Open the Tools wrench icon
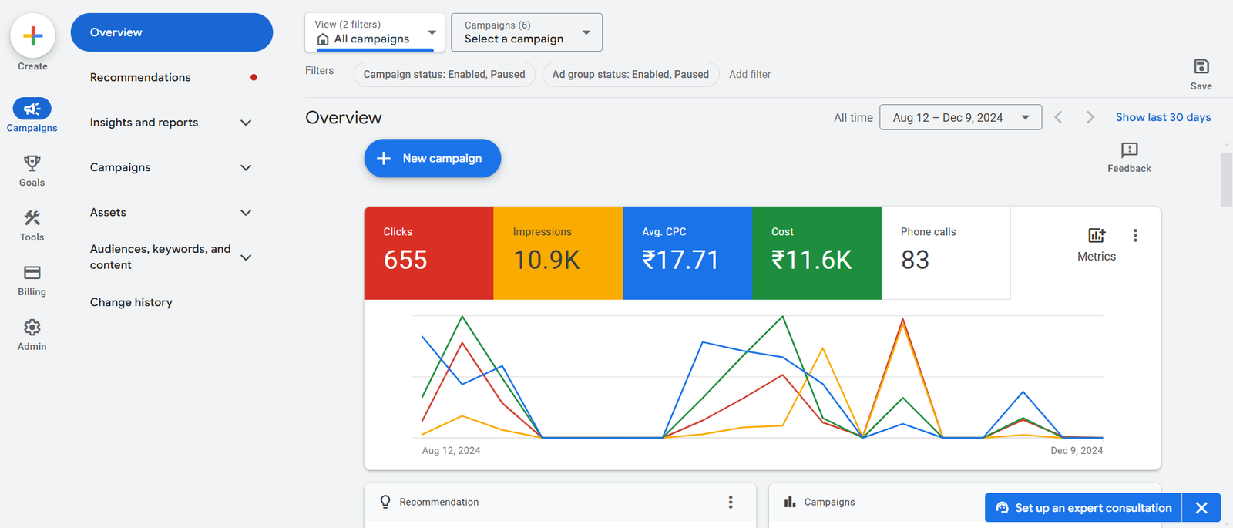Screen dimensions: 1233x528 [32, 218]
